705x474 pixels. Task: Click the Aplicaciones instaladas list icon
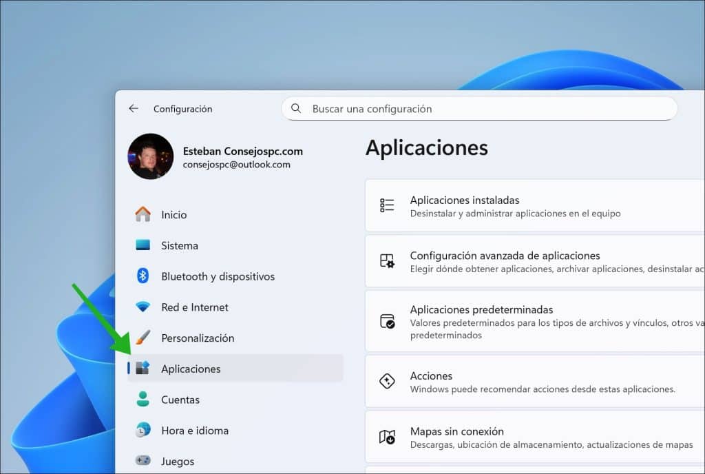point(388,205)
